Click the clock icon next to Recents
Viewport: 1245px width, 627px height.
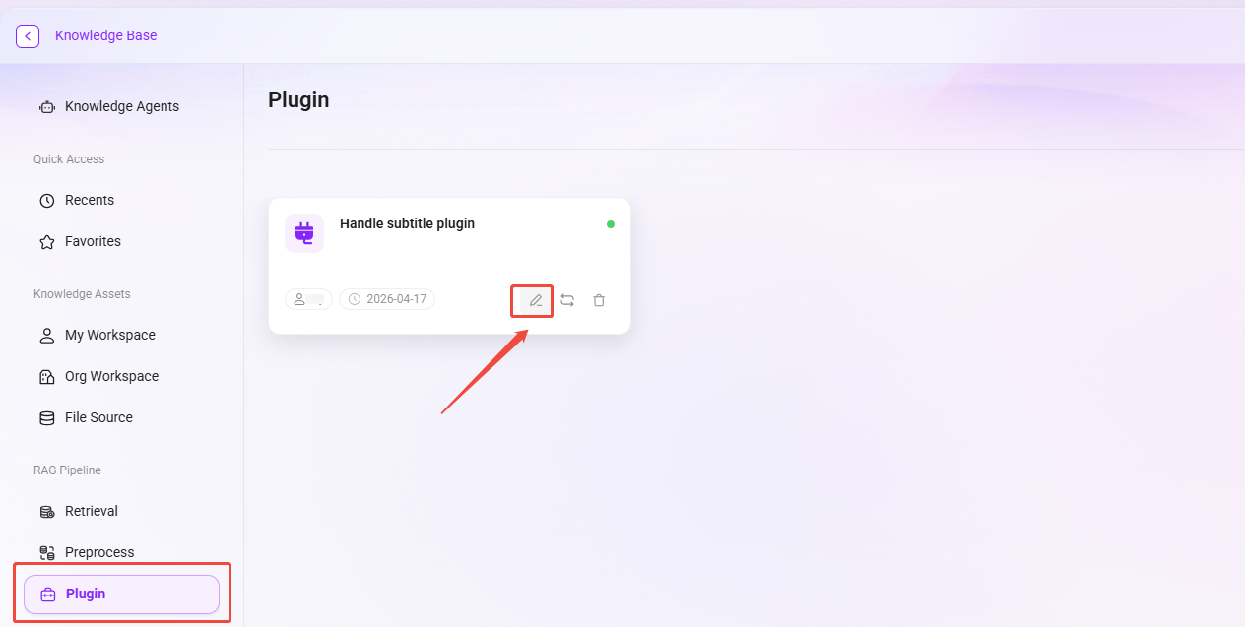(x=46, y=201)
